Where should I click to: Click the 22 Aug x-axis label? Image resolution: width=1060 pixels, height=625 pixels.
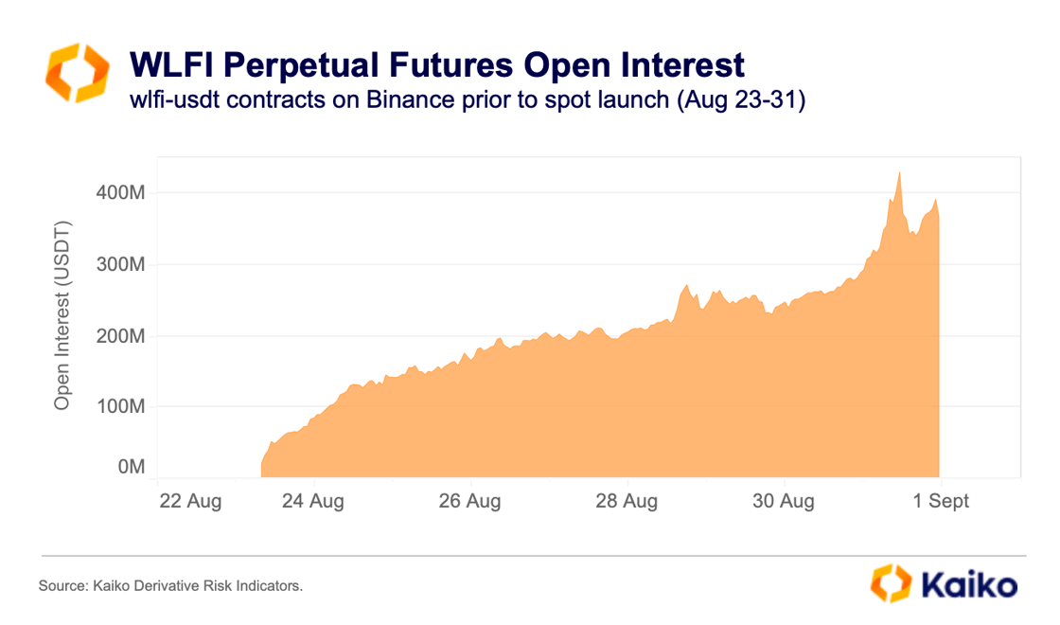pyautogui.click(x=189, y=501)
